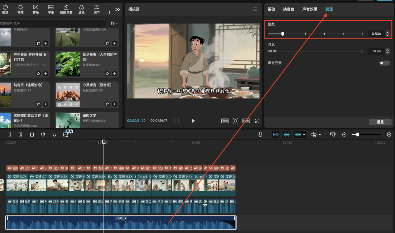This screenshot has height=233, width=395.
Task: Add 鸟语花香 track with plus icon
Action: point(114,74)
